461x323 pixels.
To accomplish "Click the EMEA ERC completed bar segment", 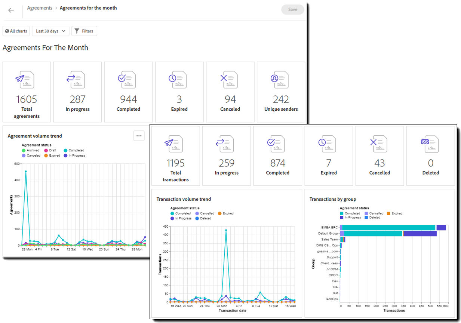I will point(389,228).
